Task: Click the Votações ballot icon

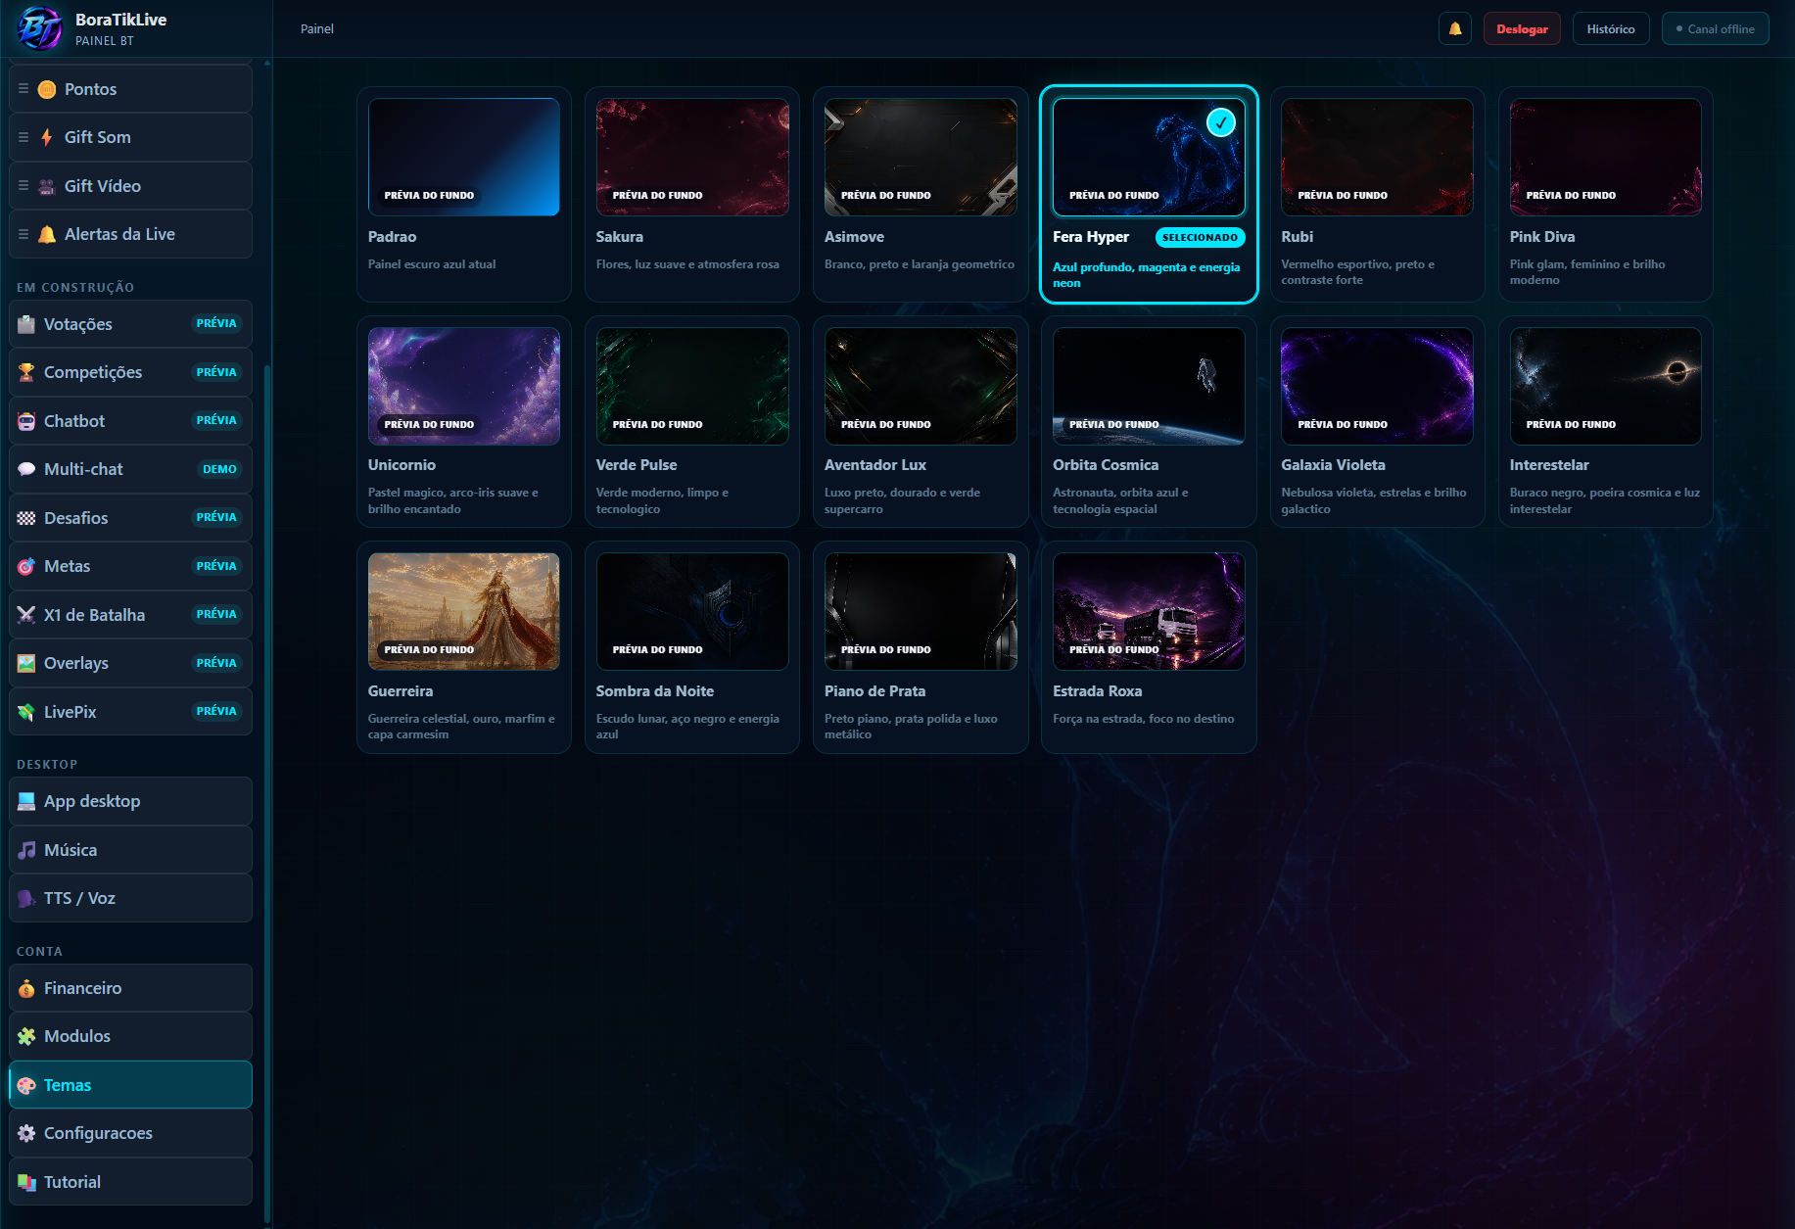Action: point(26,324)
